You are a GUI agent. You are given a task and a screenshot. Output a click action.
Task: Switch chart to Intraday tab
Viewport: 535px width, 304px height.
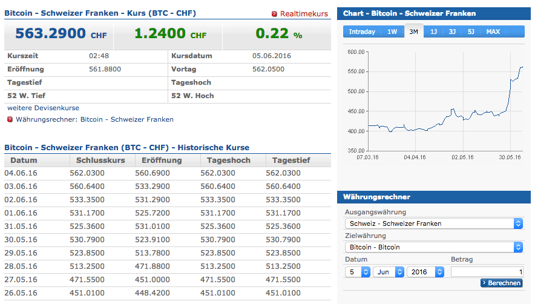pyautogui.click(x=362, y=31)
